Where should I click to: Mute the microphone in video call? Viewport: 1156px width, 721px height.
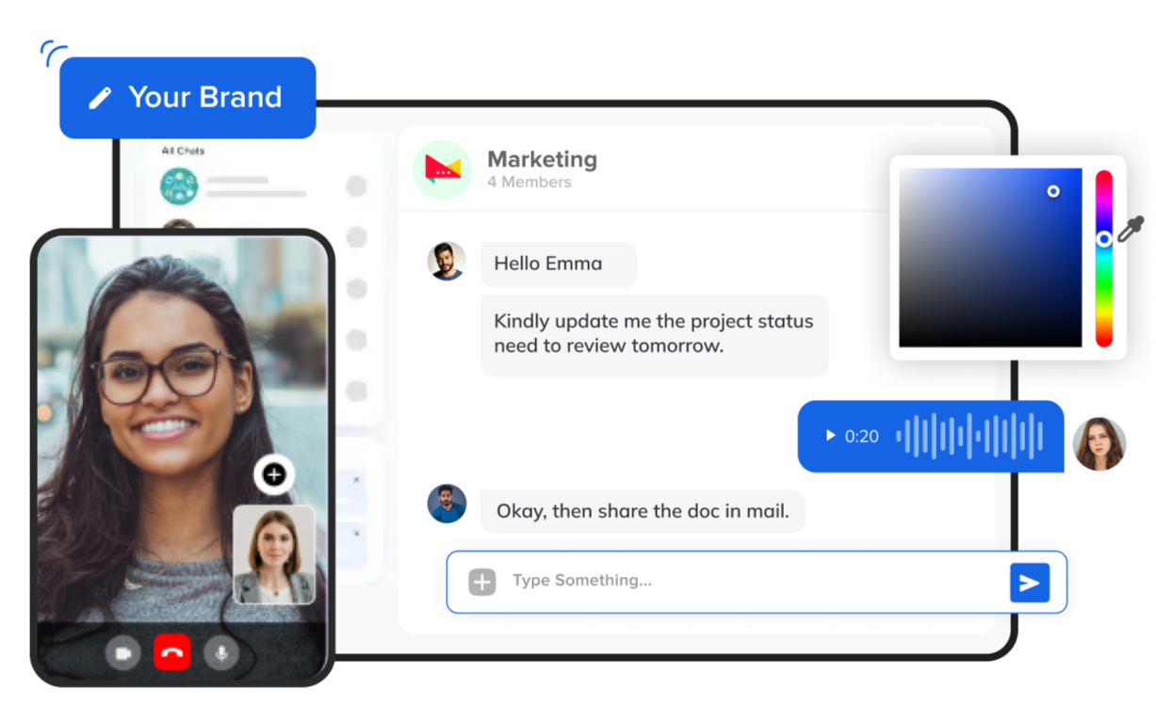pyautogui.click(x=221, y=652)
